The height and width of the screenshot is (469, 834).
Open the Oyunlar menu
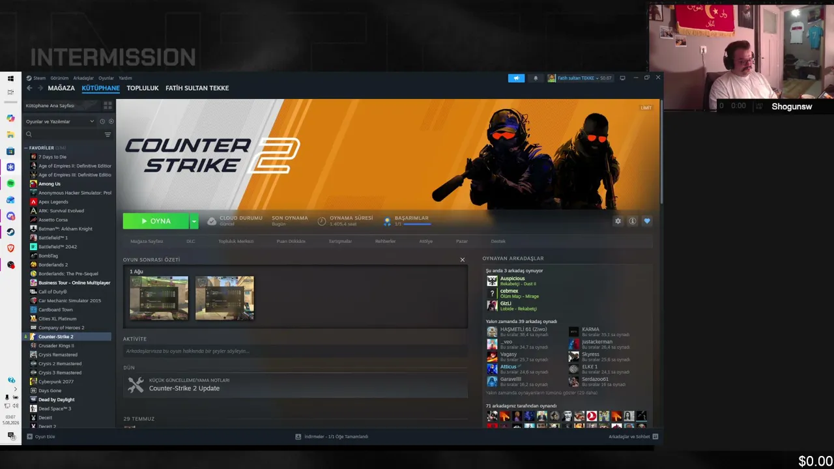pos(106,78)
